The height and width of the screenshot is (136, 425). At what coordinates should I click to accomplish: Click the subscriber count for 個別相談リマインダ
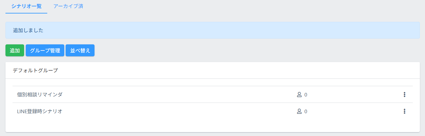(306, 95)
